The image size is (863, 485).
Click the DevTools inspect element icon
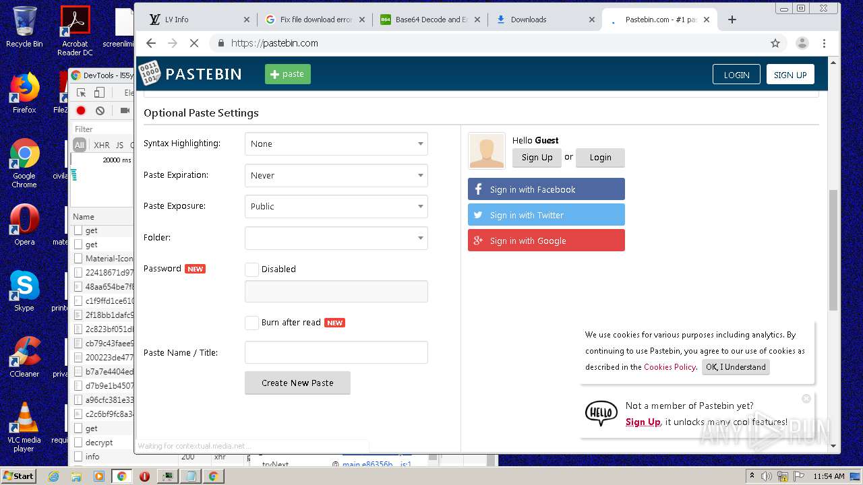click(x=81, y=93)
